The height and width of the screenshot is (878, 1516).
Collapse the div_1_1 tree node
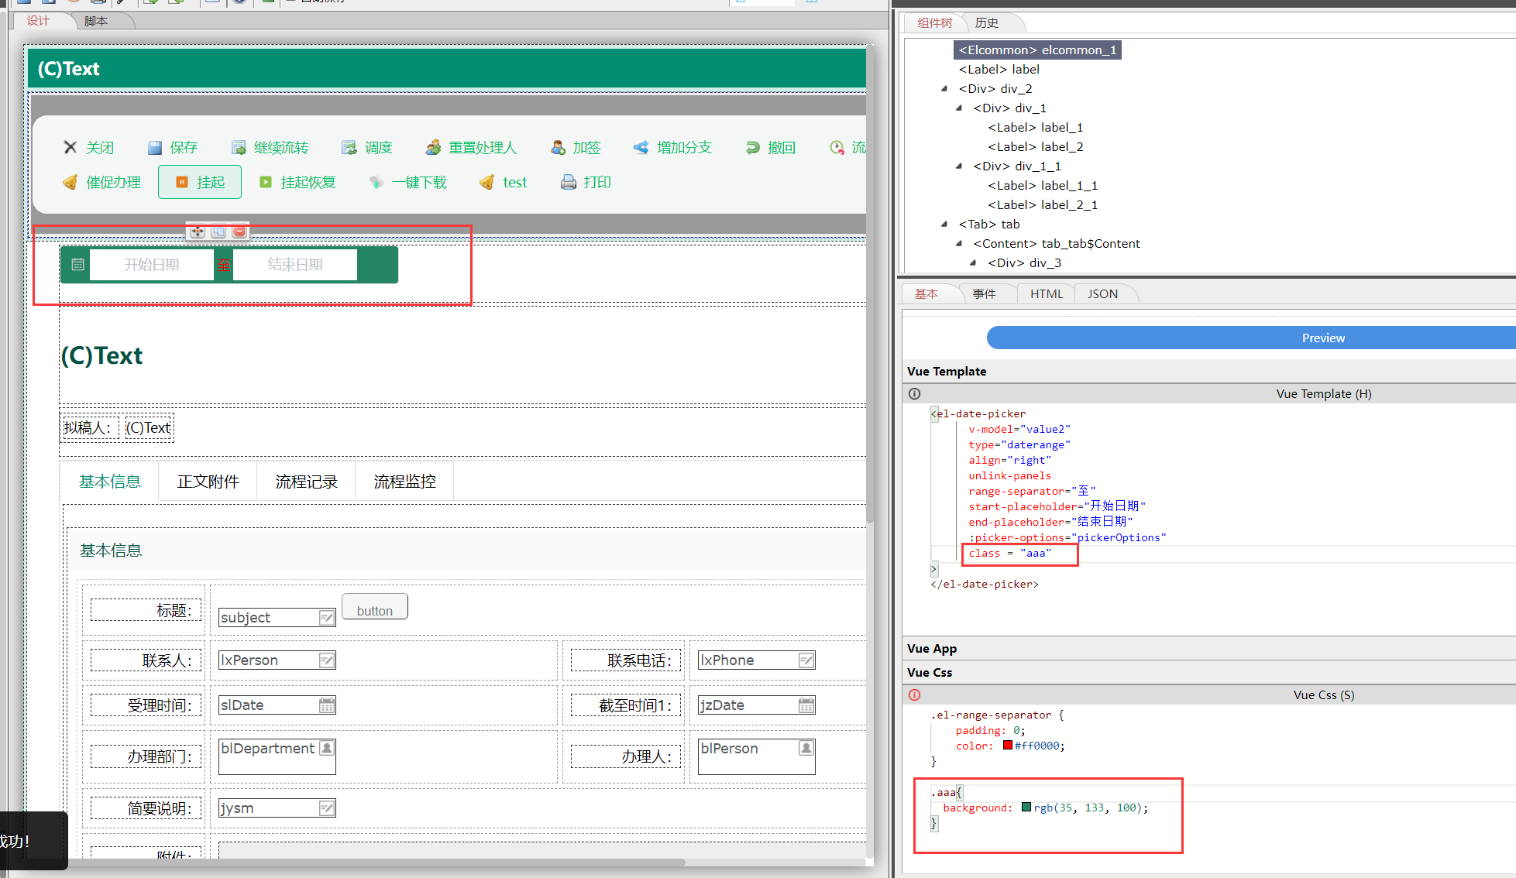[959, 166]
